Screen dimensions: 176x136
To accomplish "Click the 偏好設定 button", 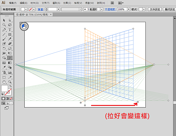I will pyautogui.click(x=170, y=9).
